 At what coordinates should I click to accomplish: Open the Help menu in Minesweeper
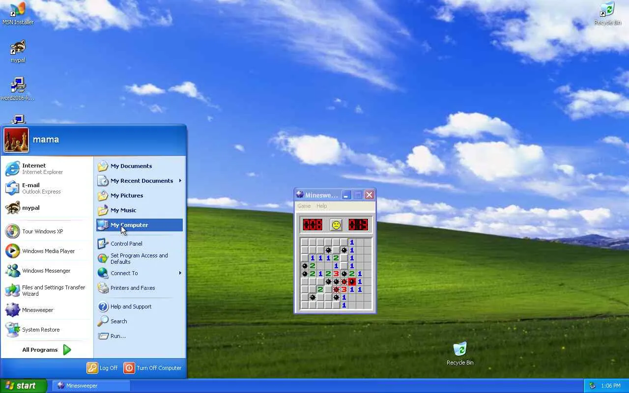pyautogui.click(x=322, y=206)
